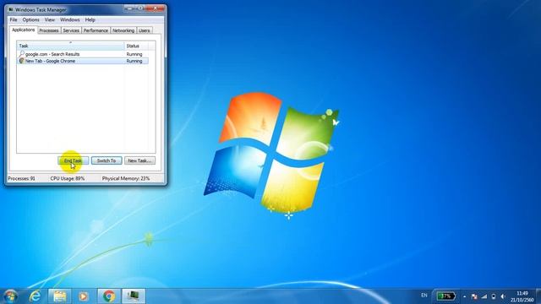541x304 pixels.
Task: Click the Show desktop button
Action: click(538, 296)
